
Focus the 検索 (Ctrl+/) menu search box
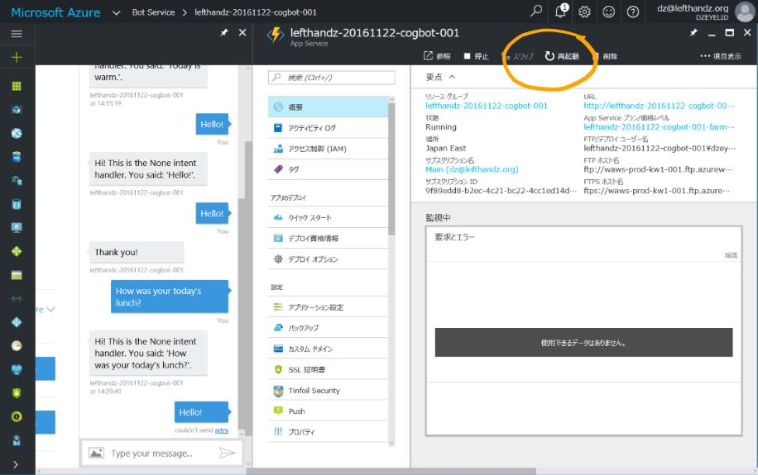coord(332,77)
